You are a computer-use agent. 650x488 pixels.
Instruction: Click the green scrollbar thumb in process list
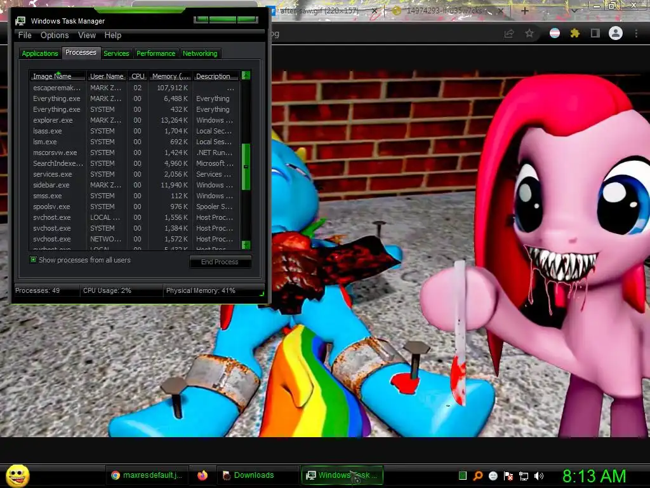[246, 167]
